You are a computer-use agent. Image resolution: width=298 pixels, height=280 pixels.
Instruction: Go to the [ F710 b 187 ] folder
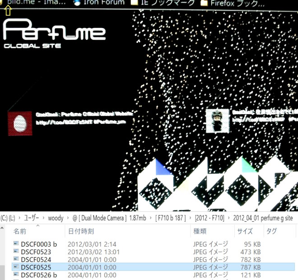(171, 218)
